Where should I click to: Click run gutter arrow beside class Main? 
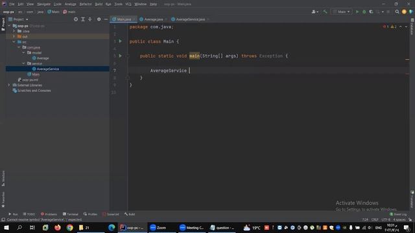pyautogui.click(x=121, y=41)
